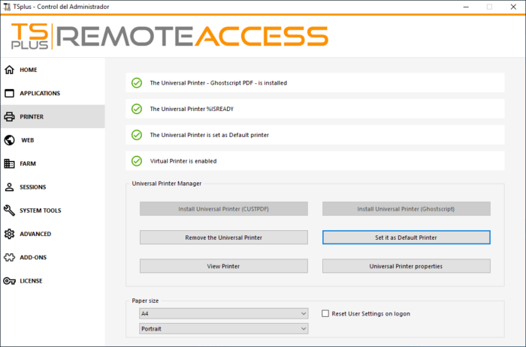Click the Virtual Printer enabled green checkmark

click(137, 160)
